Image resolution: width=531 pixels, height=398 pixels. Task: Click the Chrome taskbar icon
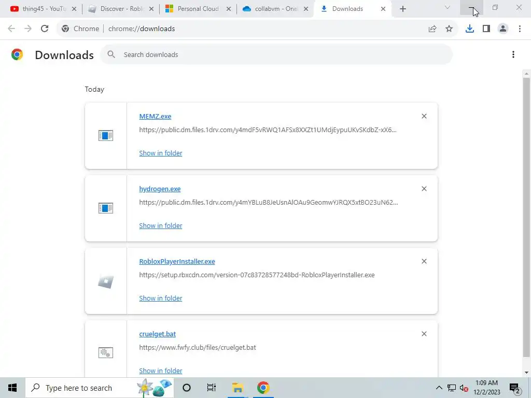pyautogui.click(x=263, y=388)
